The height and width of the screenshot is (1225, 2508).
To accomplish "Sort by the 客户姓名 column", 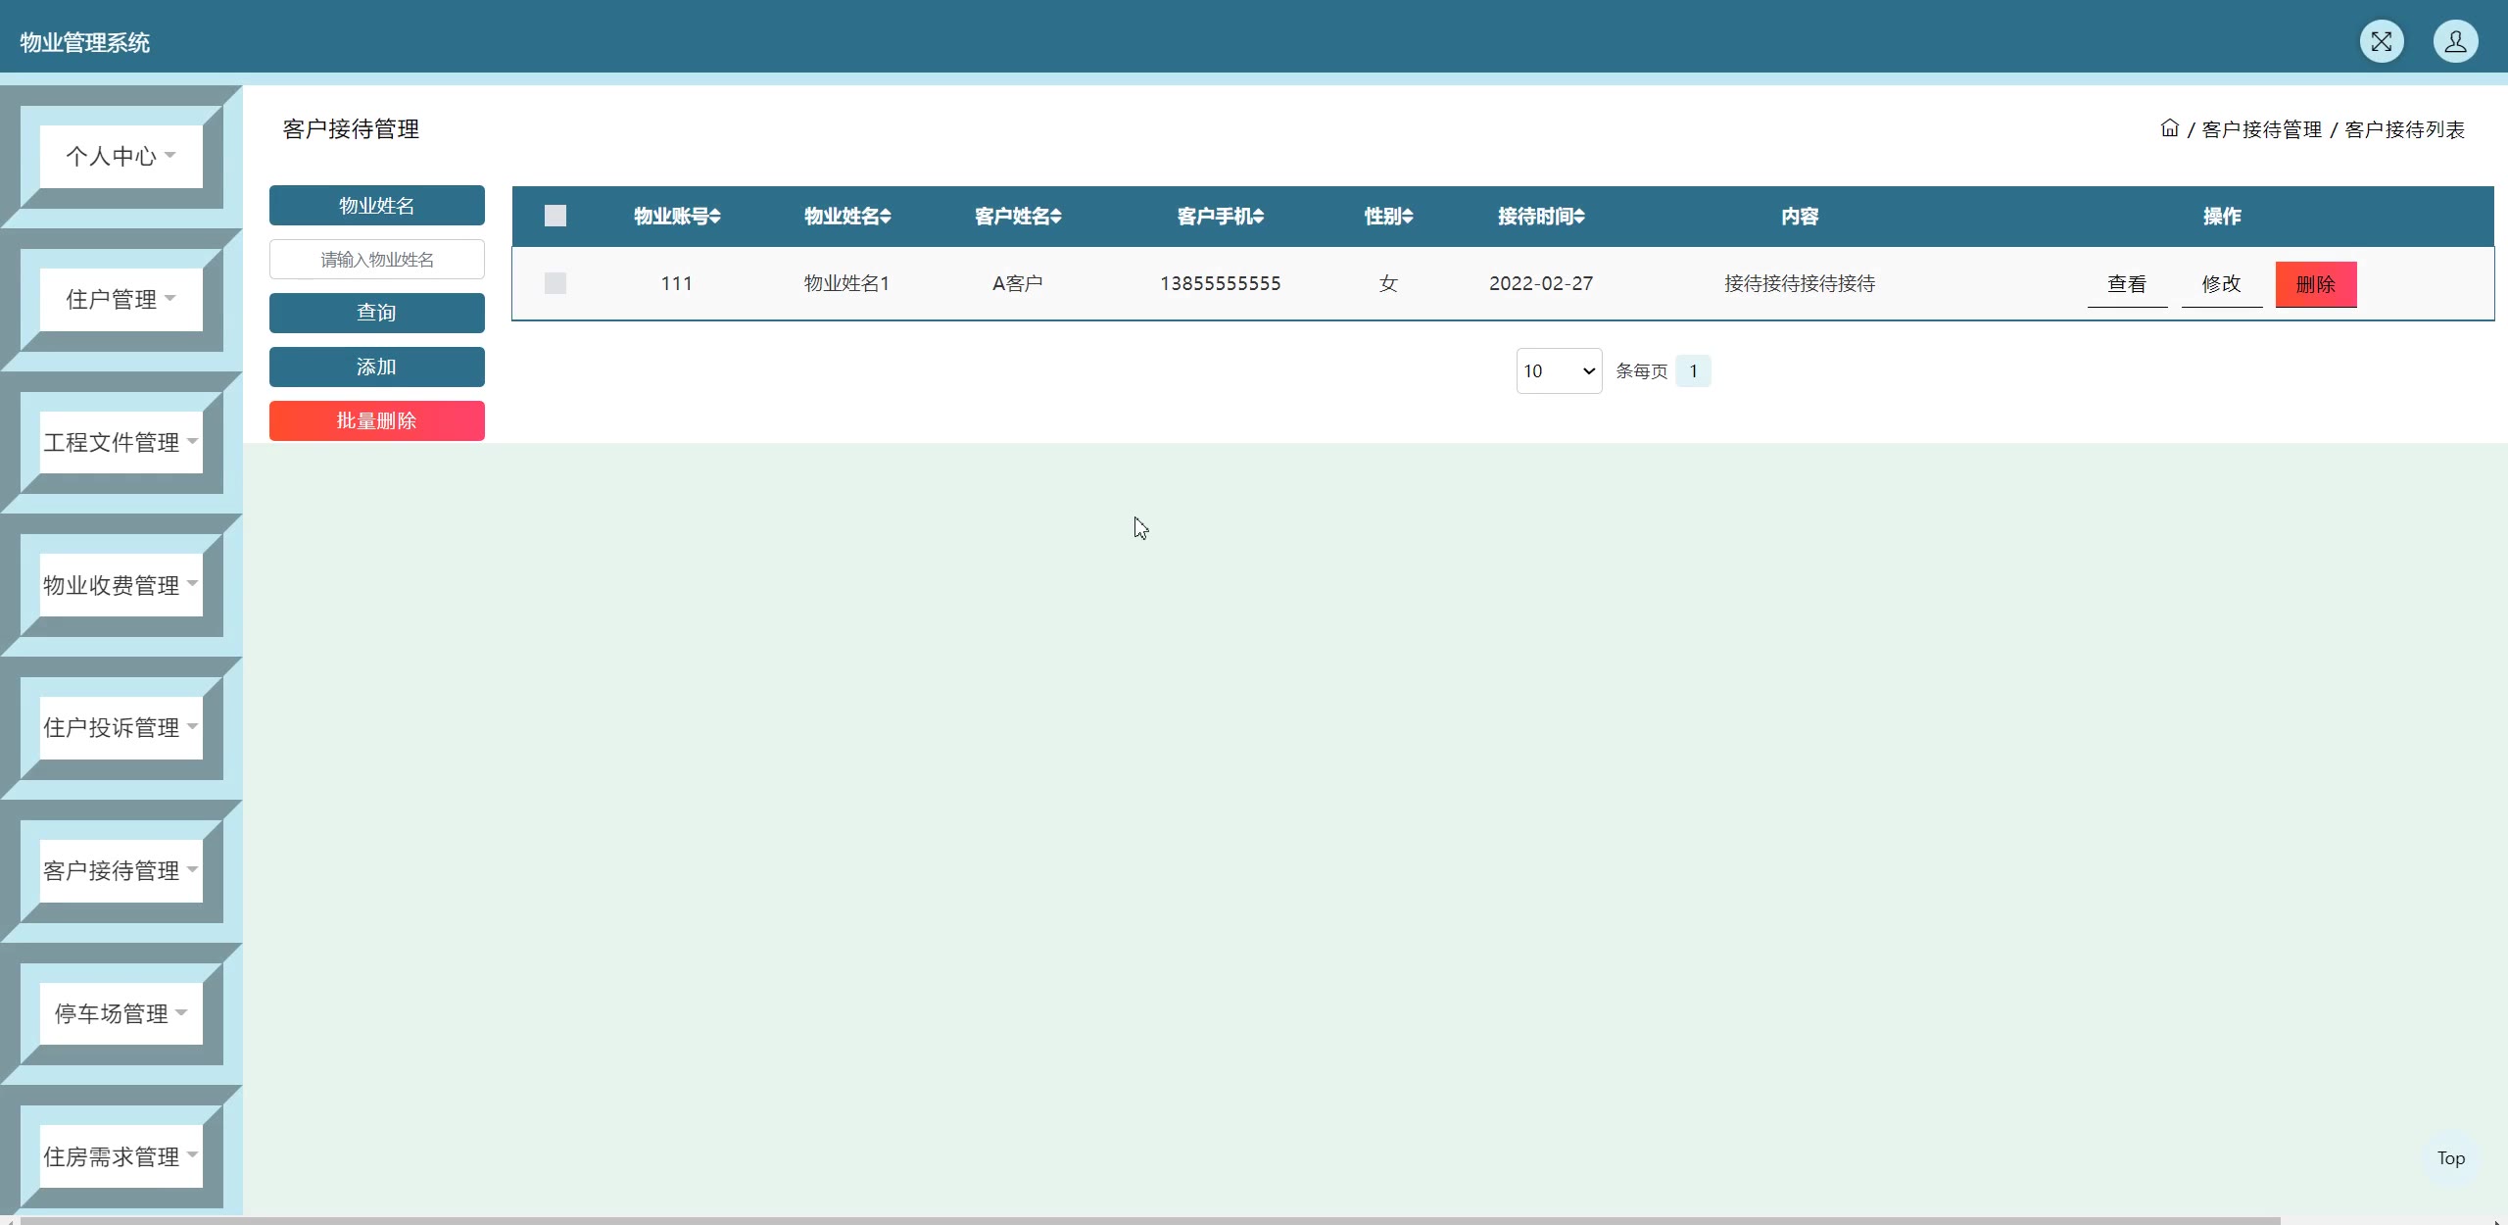I will click(x=1056, y=217).
